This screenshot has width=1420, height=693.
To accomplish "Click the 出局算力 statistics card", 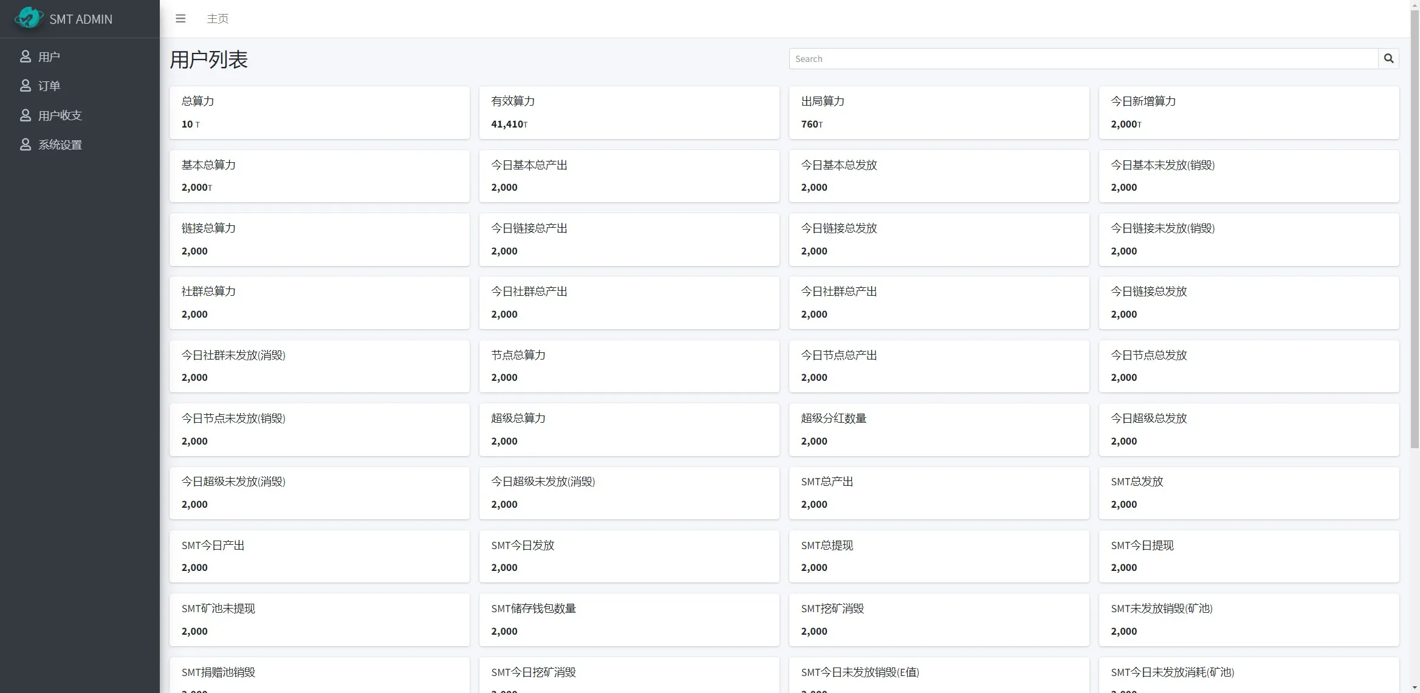I will pos(939,112).
